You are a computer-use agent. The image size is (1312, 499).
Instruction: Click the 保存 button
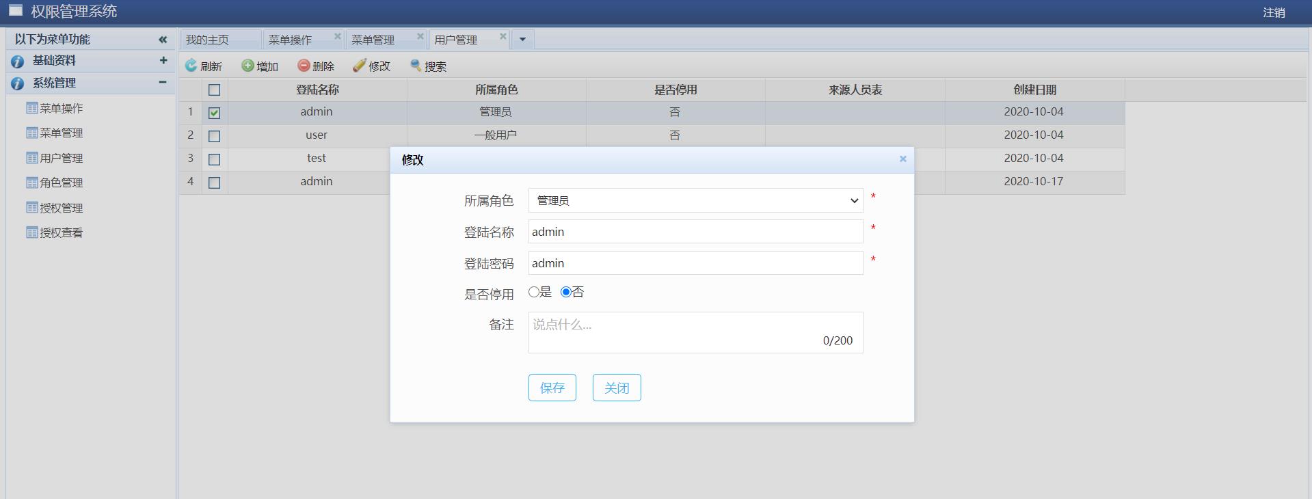tap(552, 388)
